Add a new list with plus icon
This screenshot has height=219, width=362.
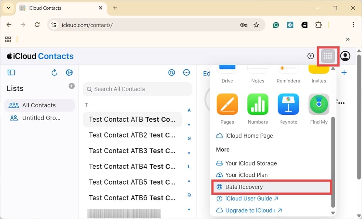click(72, 86)
